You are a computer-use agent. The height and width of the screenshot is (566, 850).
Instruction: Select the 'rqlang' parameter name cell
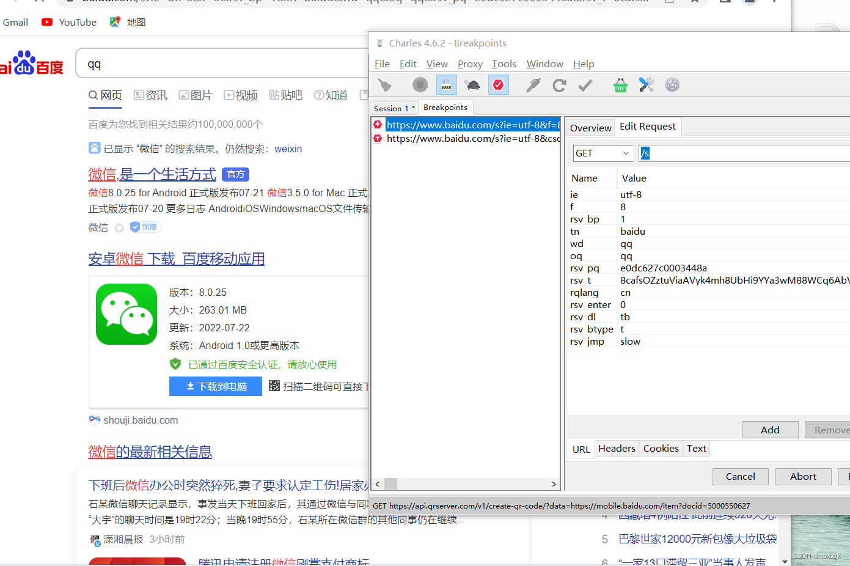[592, 293]
